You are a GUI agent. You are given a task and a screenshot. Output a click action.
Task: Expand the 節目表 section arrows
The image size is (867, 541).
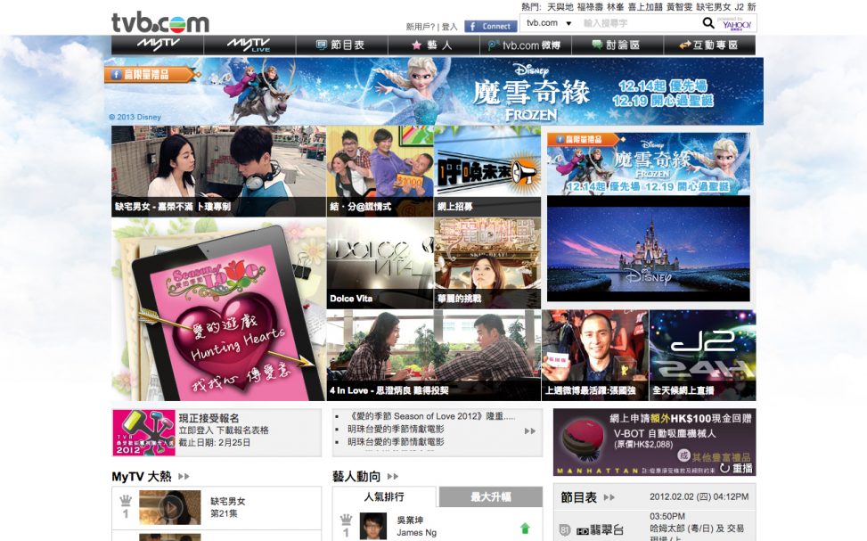(x=609, y=497)
